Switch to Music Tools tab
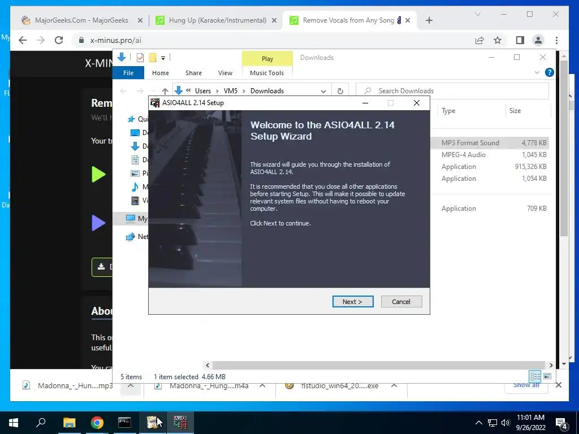Screen dimensions: 579x434 click(x=267, y=73)
